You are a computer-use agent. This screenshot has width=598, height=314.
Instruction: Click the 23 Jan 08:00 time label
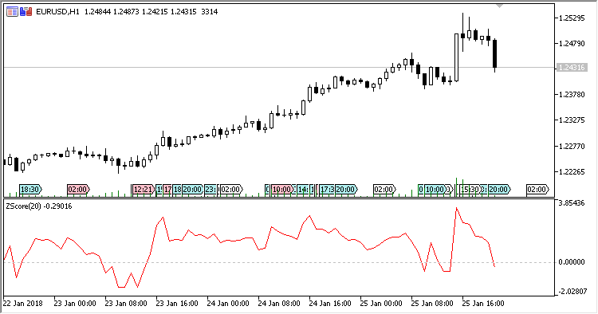click(126, 304)
